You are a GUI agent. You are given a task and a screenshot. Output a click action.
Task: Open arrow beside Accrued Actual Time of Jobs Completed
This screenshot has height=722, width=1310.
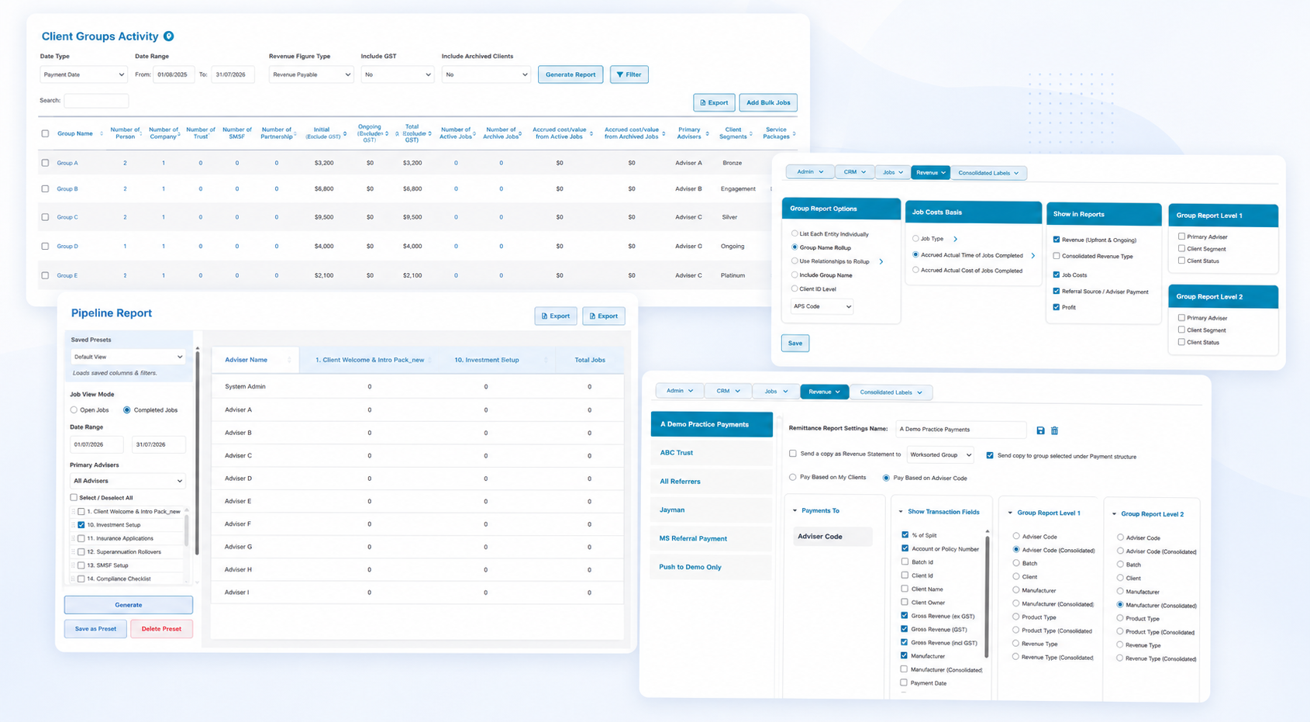point(1032,255)
